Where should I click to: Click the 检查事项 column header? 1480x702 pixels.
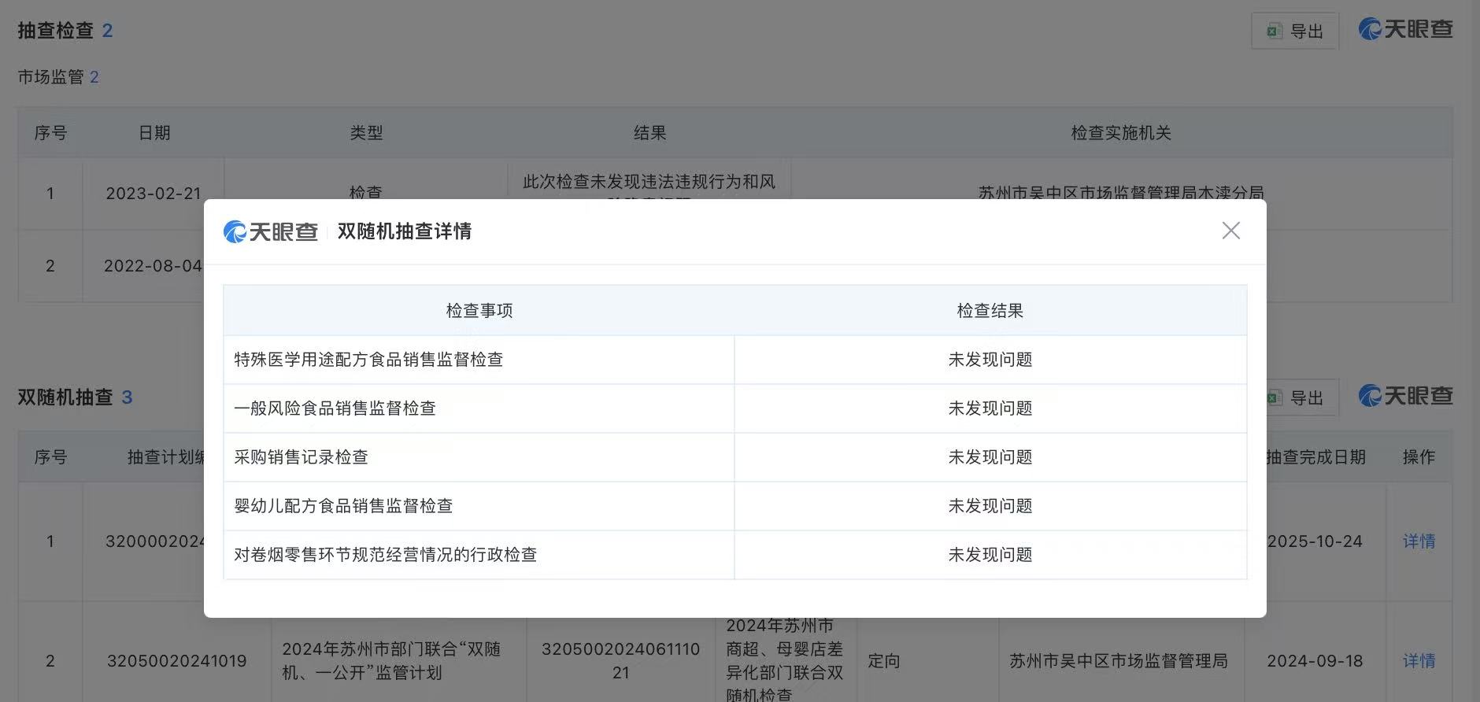479,311
